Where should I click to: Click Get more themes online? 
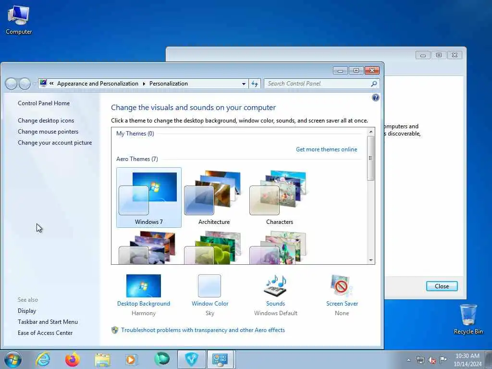click(x=326, y=149)
